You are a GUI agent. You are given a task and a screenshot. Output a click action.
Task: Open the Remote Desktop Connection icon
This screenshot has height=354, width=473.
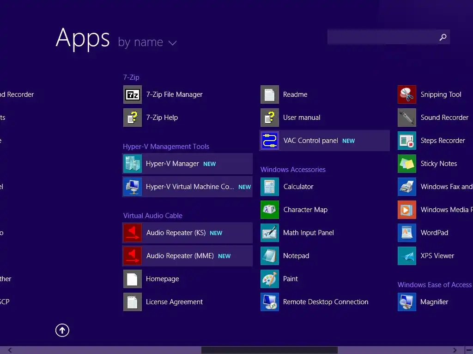270,302
